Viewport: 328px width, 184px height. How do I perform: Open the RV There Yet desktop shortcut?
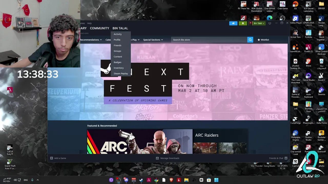tap(243, 5)
